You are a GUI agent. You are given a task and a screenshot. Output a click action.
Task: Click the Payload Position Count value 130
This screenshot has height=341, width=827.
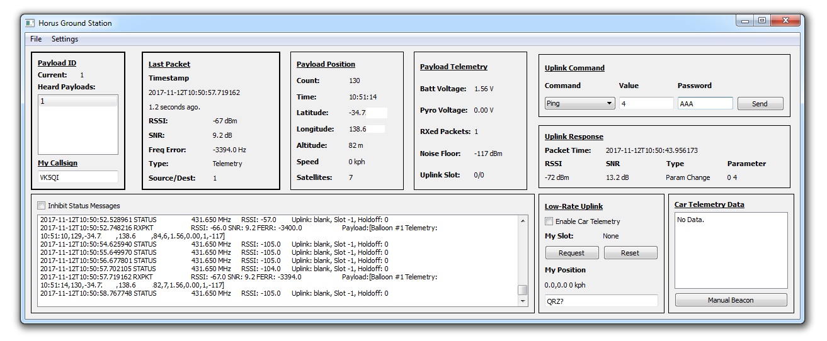coord(355,81)
